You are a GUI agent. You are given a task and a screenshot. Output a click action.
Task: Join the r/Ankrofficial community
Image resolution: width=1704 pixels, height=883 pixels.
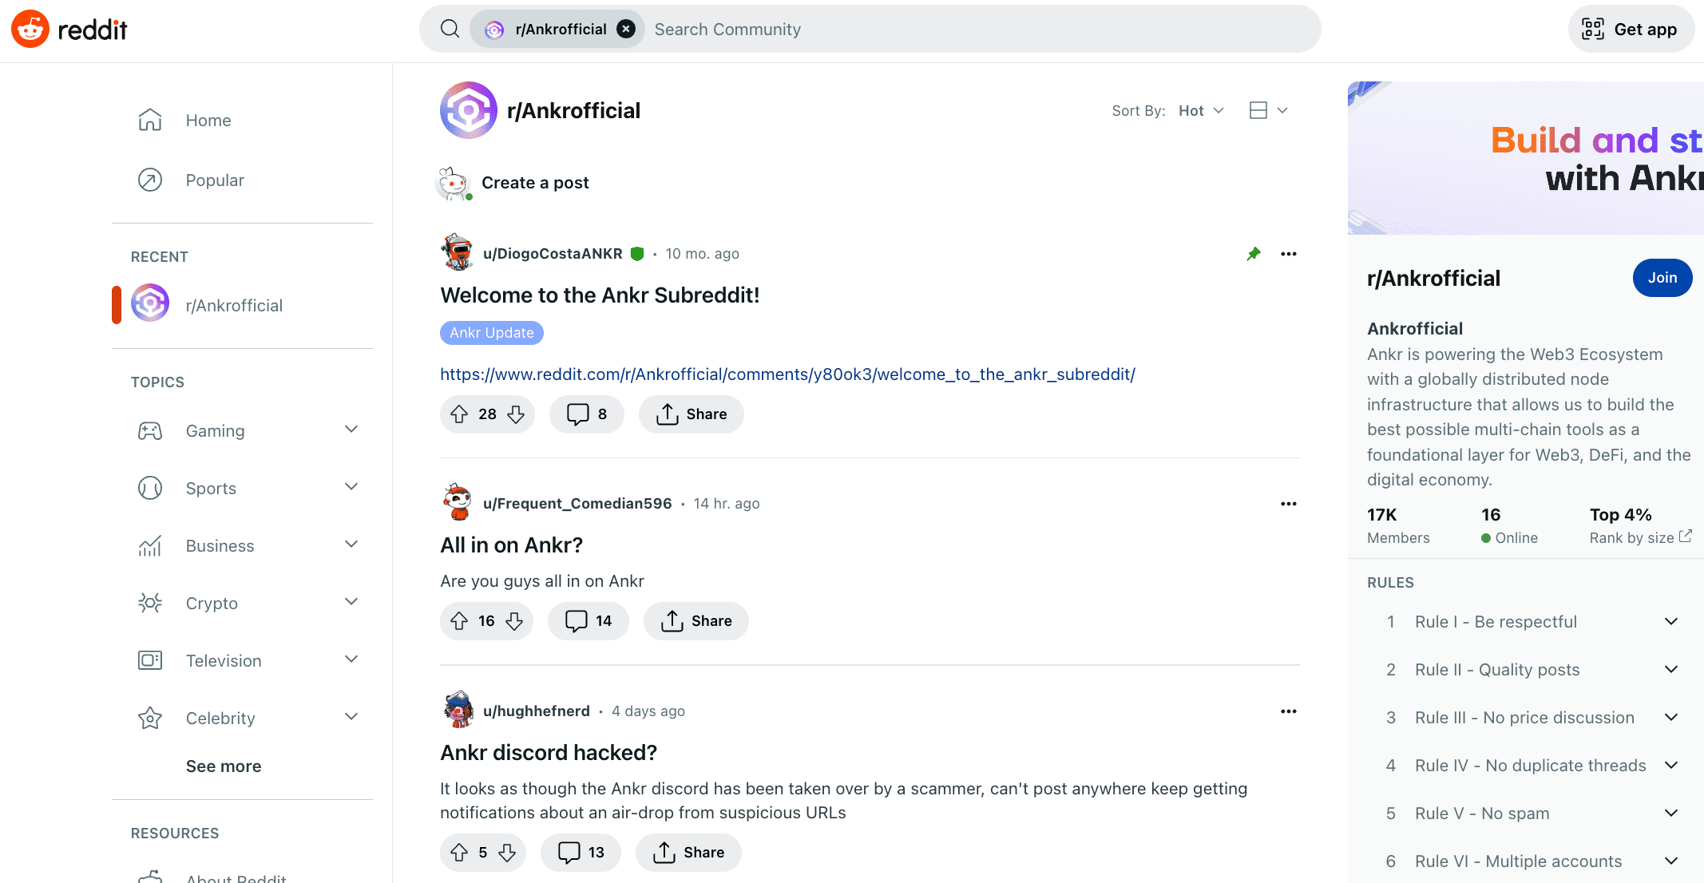[x=1662, y=278]
